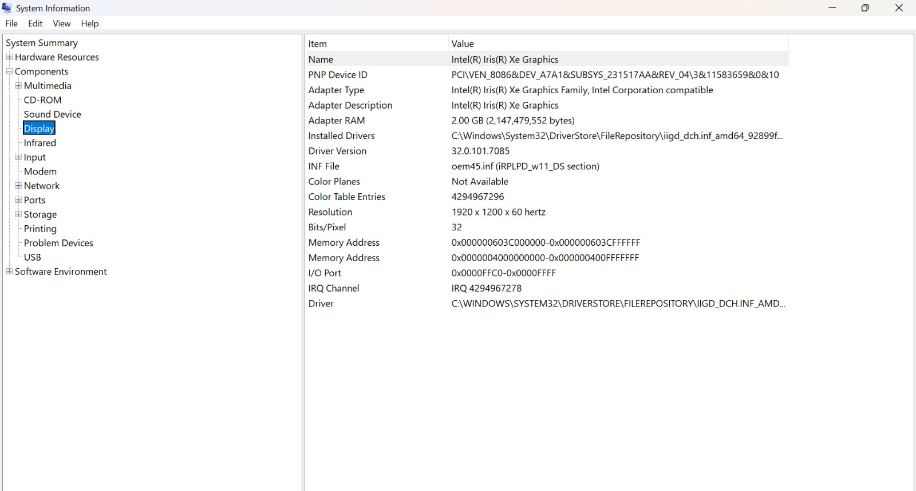Click the Value column header
The width and height of the screenshot is (916, 491).
click(x=618, y=43)
